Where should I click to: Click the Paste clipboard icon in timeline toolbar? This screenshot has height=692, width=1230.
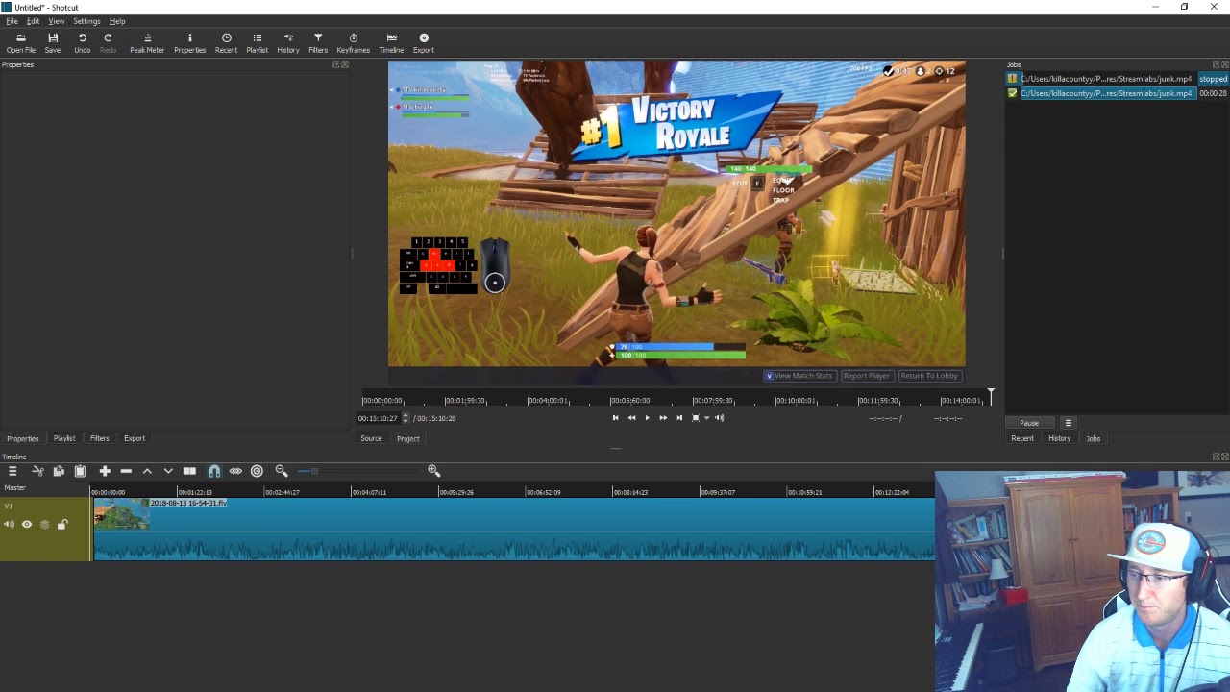[x=80, y=471]
